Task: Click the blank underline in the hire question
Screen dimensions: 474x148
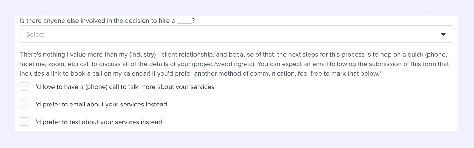Action: [x=184, y=22]
